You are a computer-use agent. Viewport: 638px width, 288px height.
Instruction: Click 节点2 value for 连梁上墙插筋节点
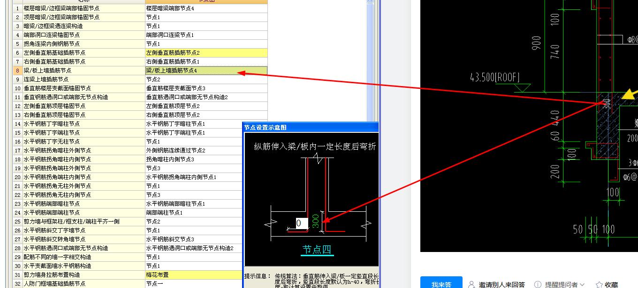coord(206,79)
